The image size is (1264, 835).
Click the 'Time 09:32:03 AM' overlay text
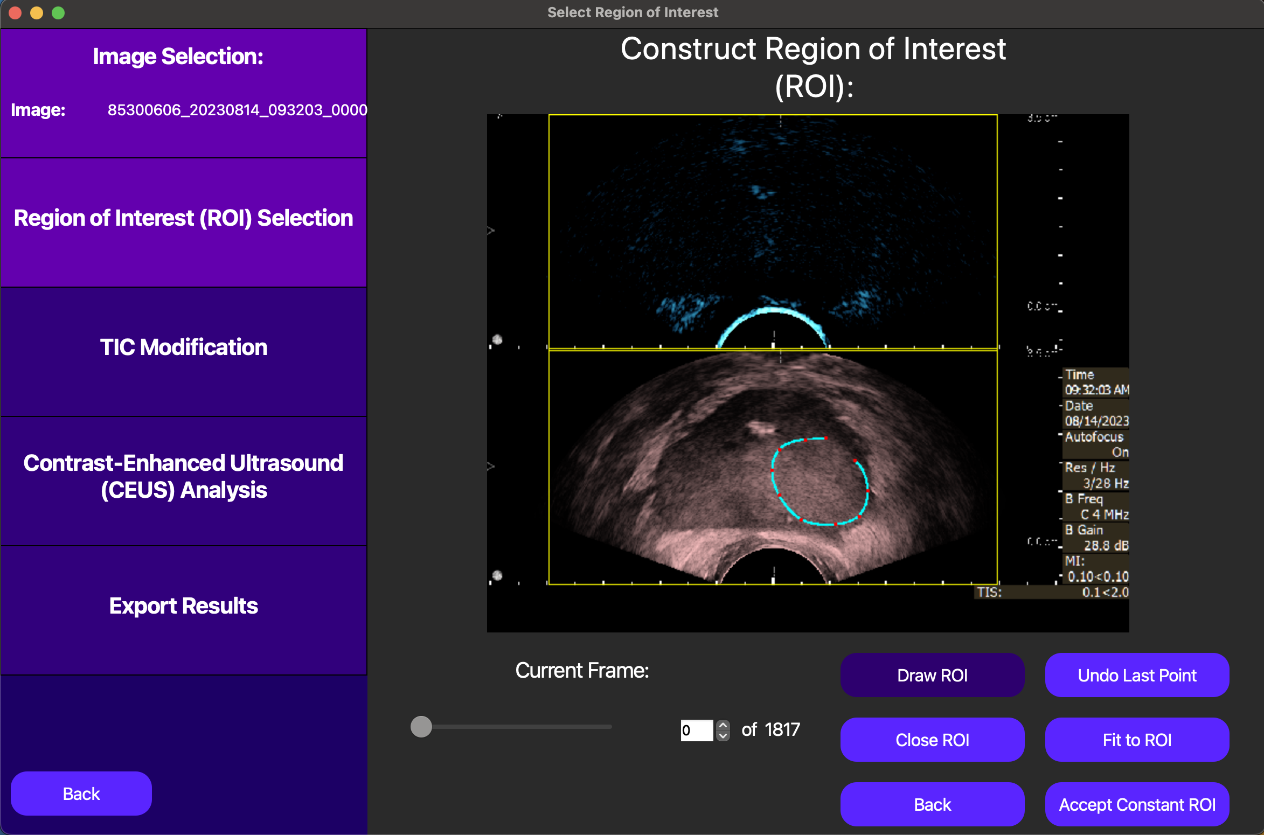pos(1096,382)
